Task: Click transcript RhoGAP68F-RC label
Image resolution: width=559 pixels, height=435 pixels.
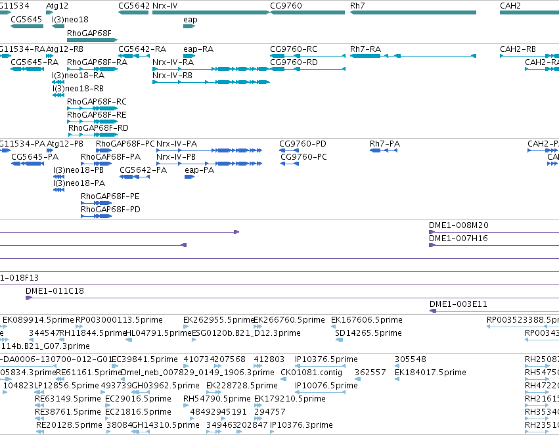Action: coord(97,102)
